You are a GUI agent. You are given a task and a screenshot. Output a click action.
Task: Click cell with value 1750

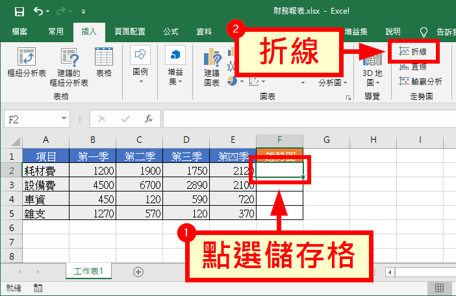tap(186, 171)
